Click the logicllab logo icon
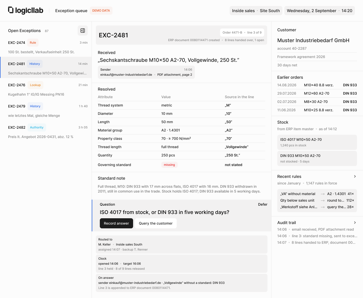This screenshot has height=298, width=363. point(11,10)
